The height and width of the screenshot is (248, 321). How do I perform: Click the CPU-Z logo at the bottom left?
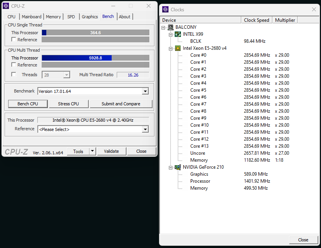(16, 151)
